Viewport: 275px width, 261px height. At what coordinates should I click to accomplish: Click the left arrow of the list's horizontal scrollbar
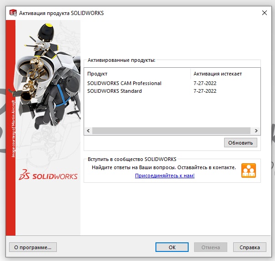[x=88, y=130]
